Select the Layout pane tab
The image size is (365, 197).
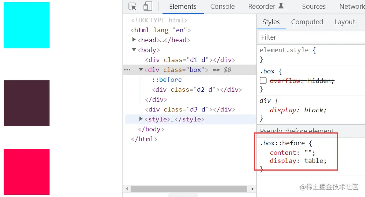click(x=345, y=22)
